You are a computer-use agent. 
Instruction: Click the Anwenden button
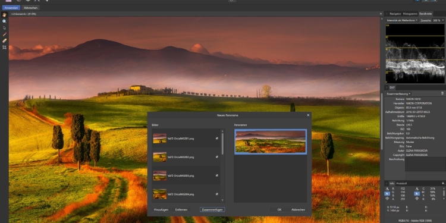click(11, 8)
